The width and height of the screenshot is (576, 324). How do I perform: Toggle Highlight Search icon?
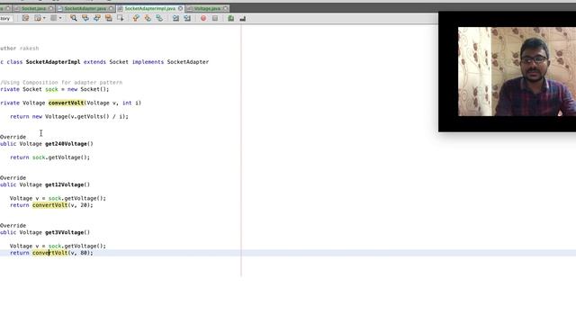pos(108,18)
